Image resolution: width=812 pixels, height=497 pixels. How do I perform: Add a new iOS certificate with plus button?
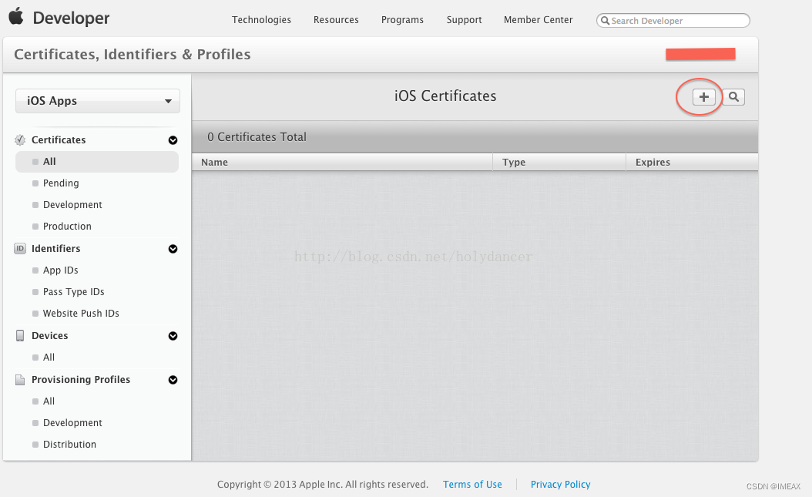tap(704, 97)
